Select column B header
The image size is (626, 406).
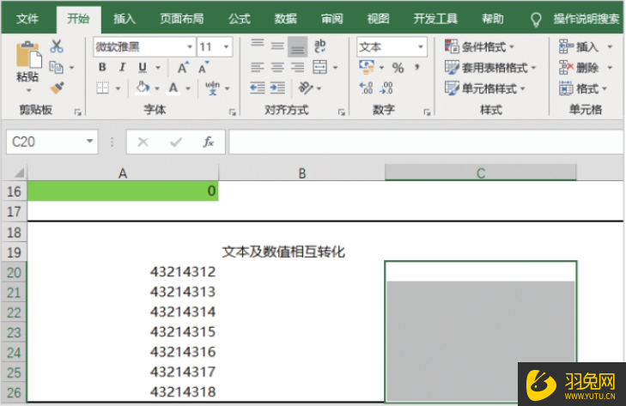pos(301,173)
